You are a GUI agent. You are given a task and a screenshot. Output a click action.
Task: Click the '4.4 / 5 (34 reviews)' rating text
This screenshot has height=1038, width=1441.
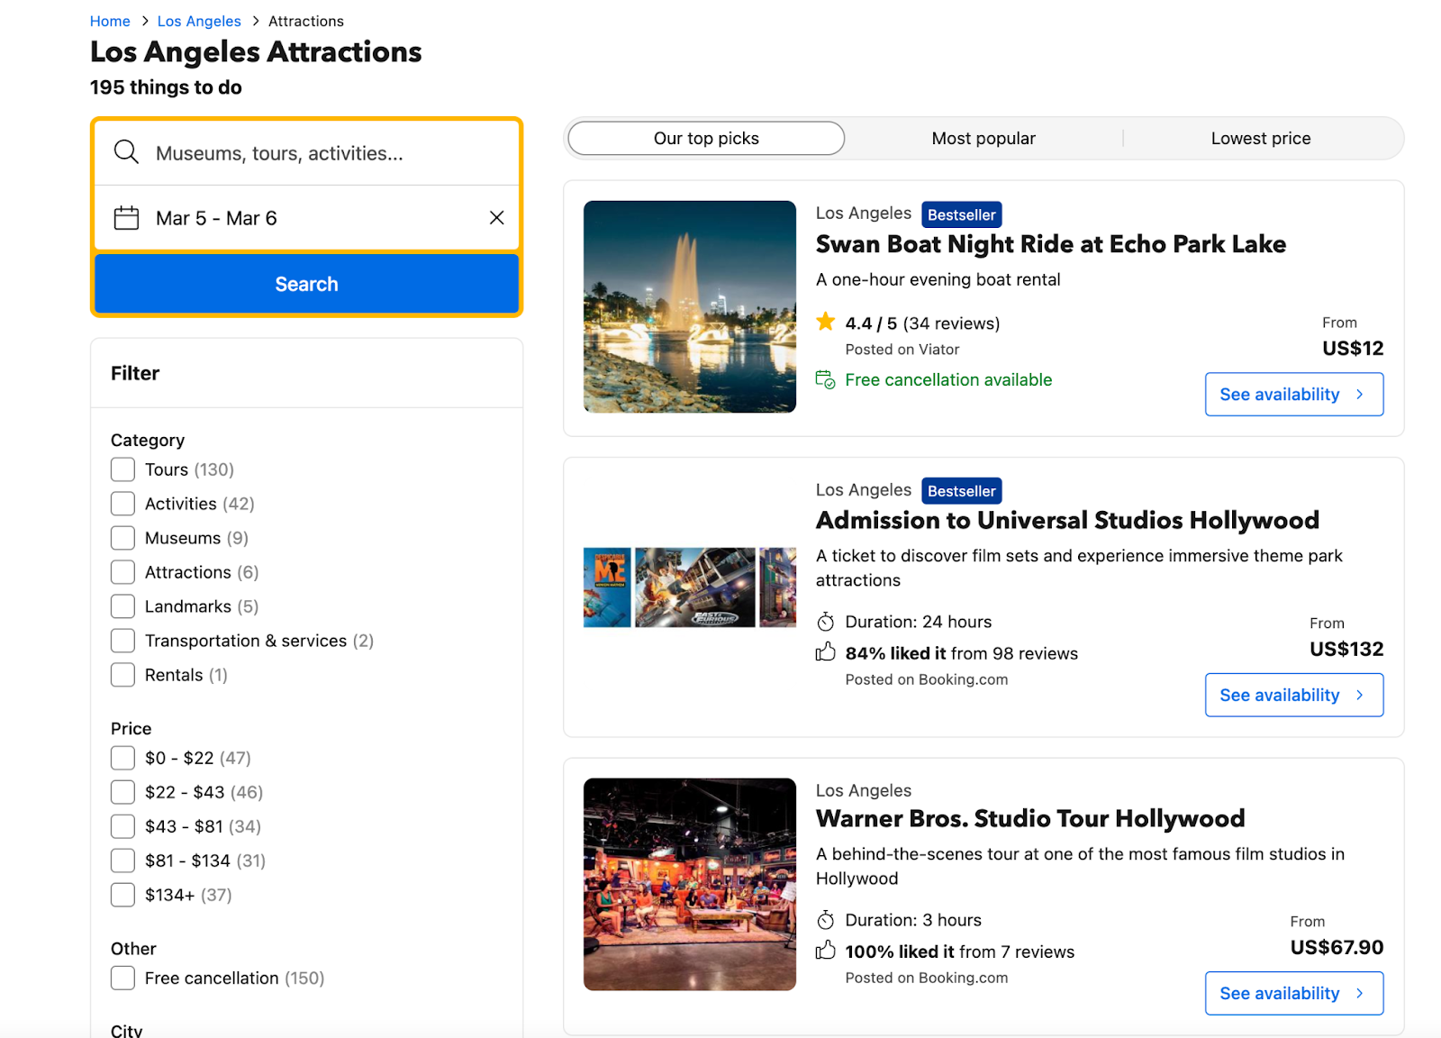(922, 323)
